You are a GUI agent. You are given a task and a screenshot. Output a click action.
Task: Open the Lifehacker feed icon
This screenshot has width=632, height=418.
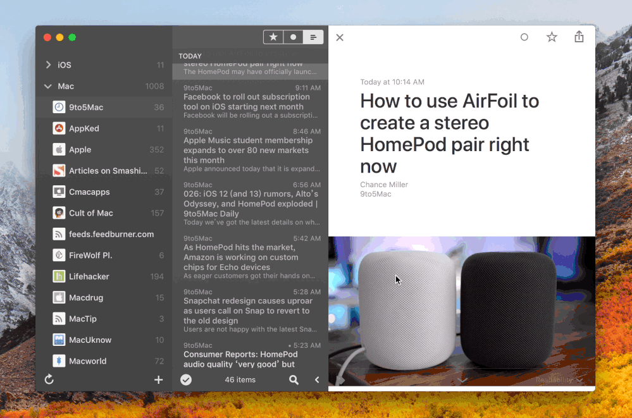(x=59, y=276)
